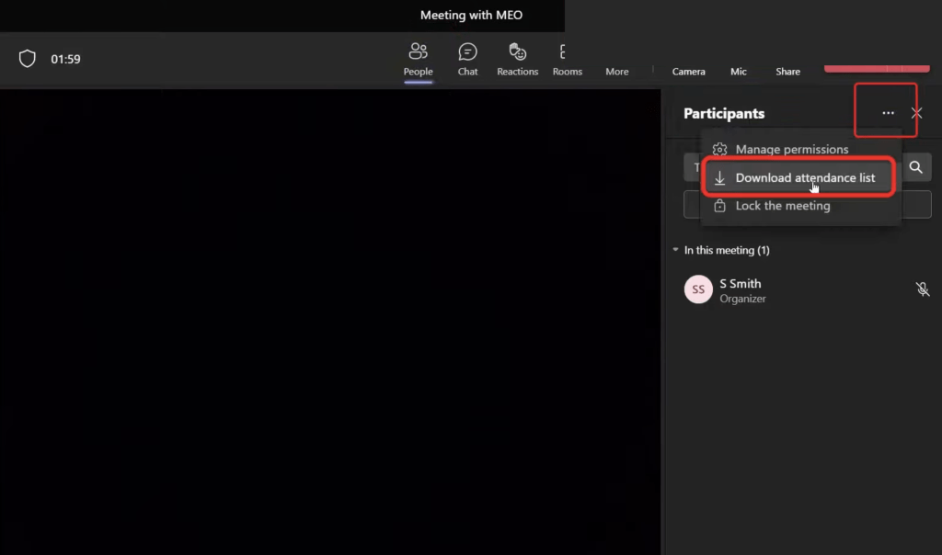The height and width of the screenshot is (555, 942).
Task: Select Download attendance list
Action: click(798, 177)
